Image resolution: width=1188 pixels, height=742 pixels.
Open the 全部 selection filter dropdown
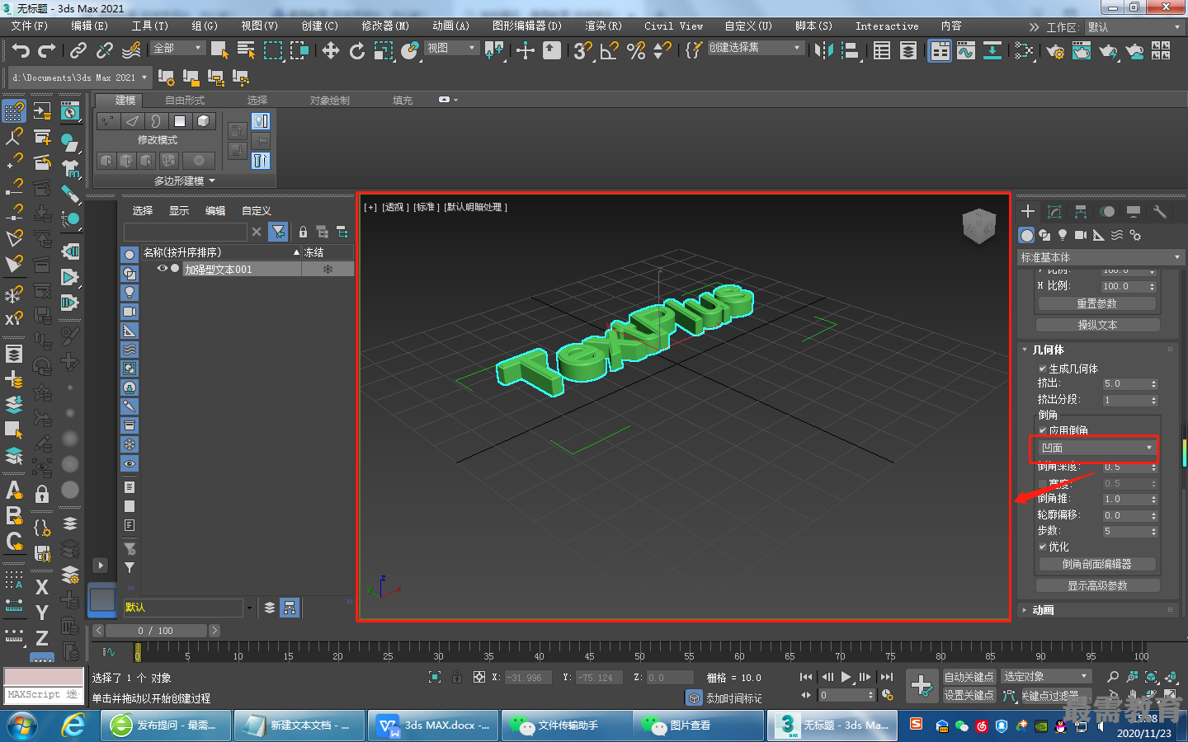pyautogui.click(x=178, y=48)
